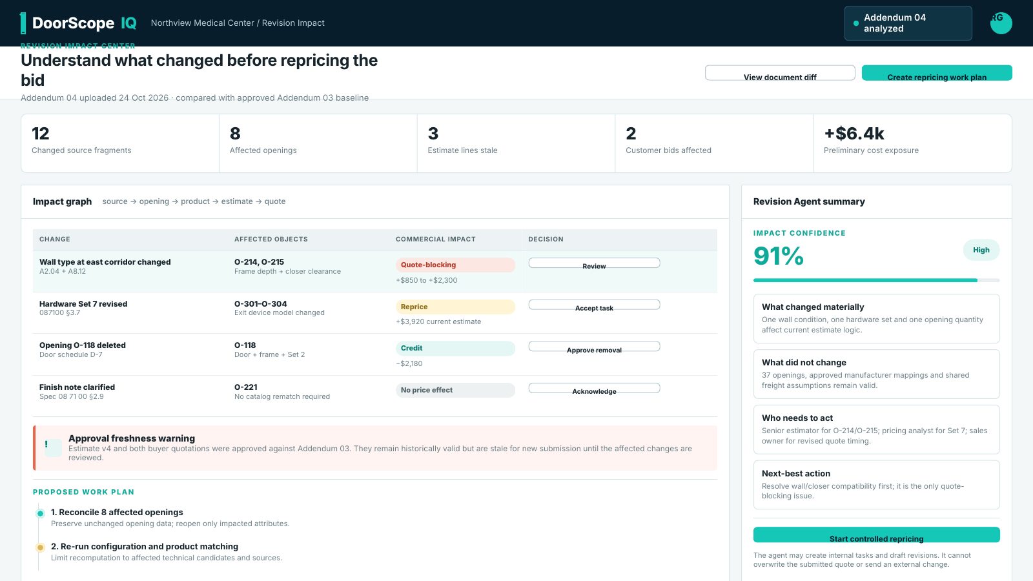This screenshot has height=581, width=1033.
Task: Select 'Opening O-118 deleted' row
Action: pos(375,354)
